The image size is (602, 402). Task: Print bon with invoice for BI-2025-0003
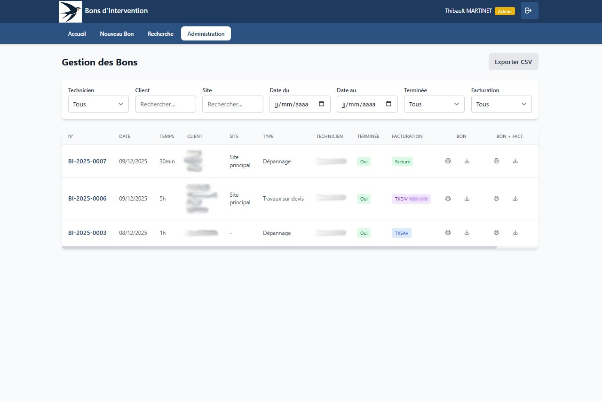(496, 233)
